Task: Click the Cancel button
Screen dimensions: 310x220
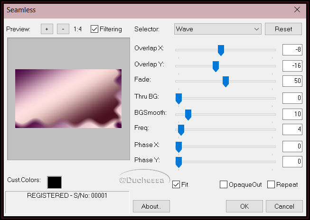Action: click(x=284, y=206)
